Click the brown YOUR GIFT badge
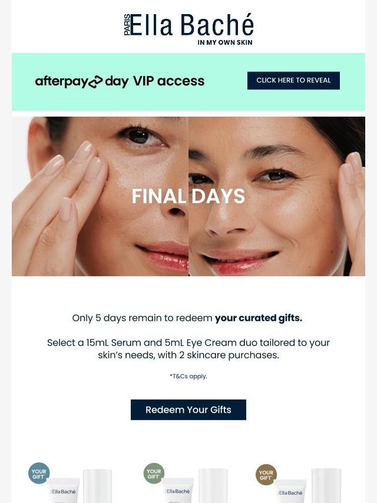 266,475
